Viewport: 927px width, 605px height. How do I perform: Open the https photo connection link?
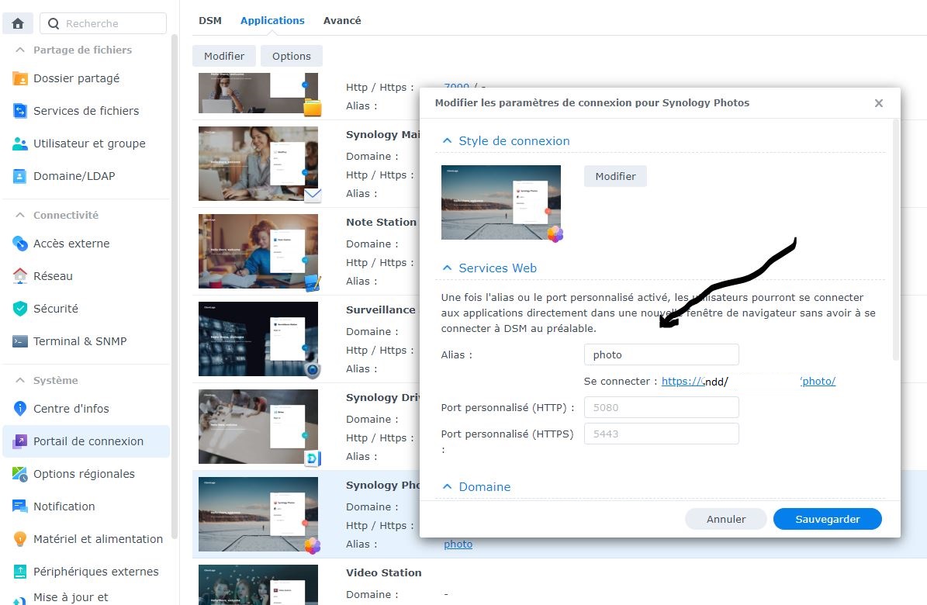pyautogui.click(x=749, y=382)
